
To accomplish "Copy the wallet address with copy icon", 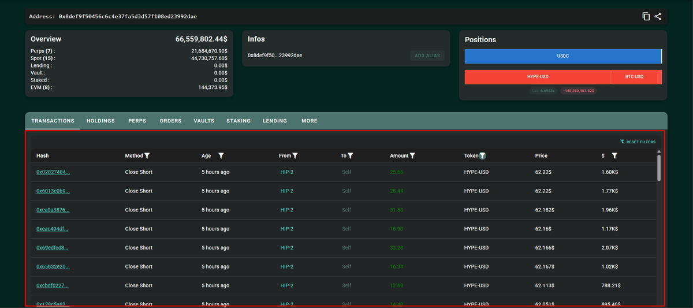I will click(x=646, y=16).
